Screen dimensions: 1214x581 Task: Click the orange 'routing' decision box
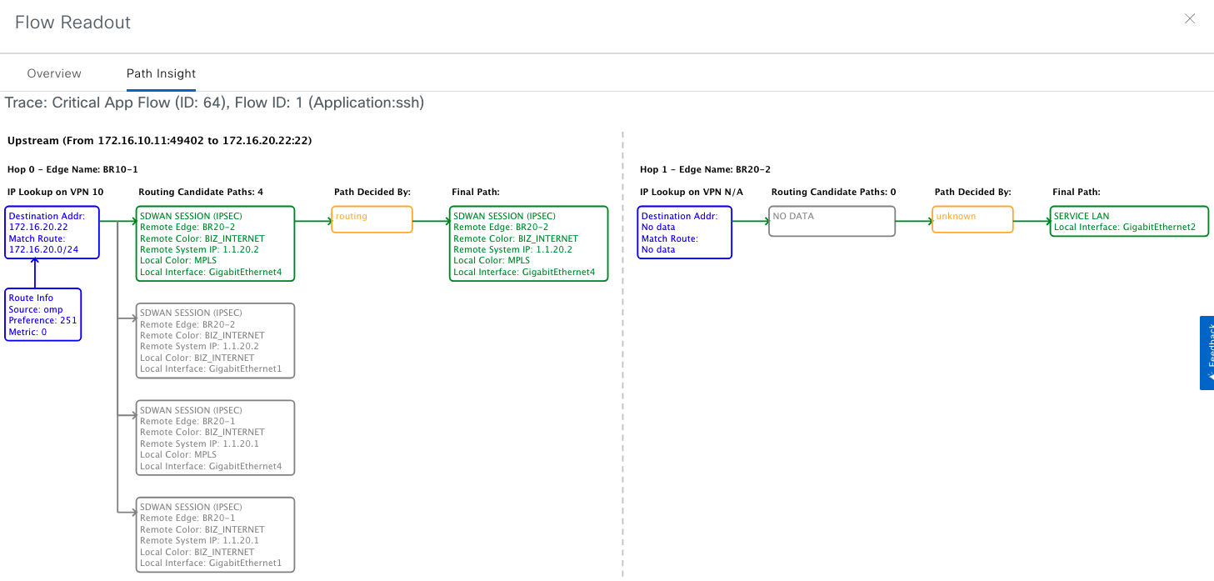pos(372,220)
